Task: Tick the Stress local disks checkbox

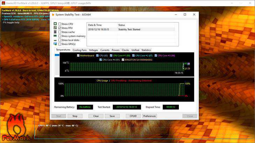Action: pyautogui.click(x=60, y=40)
